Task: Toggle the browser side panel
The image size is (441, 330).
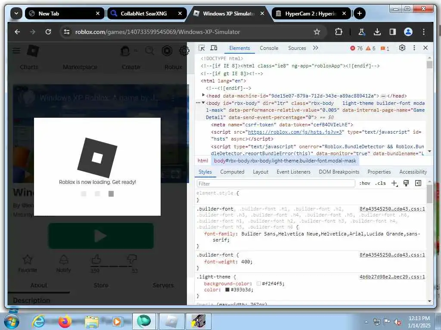Action: [393, 32]
